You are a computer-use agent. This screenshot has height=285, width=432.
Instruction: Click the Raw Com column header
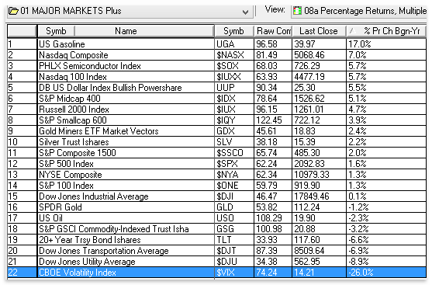click(x=273, y=31)
